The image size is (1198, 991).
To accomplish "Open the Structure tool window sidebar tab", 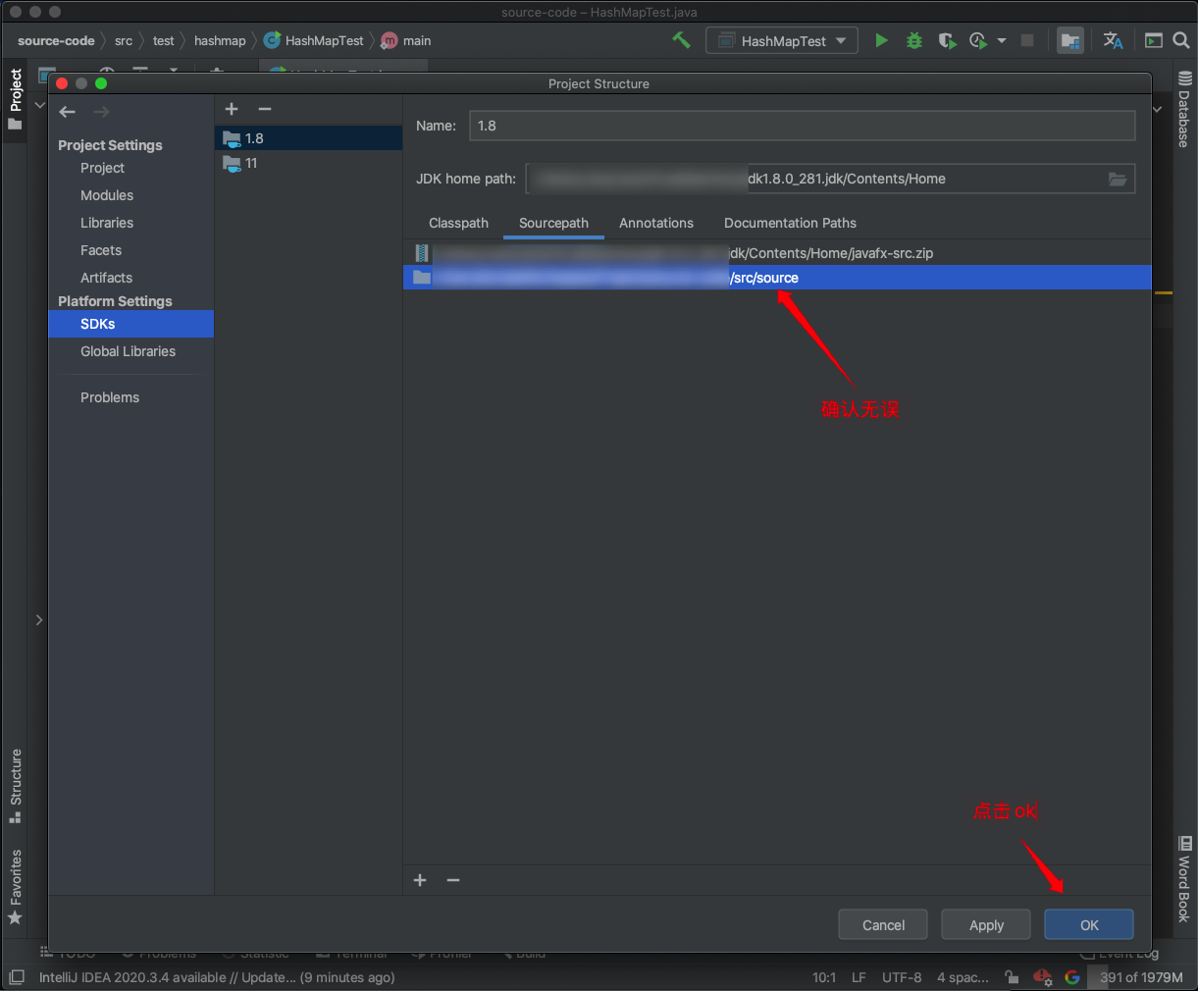I will (15, 786).
